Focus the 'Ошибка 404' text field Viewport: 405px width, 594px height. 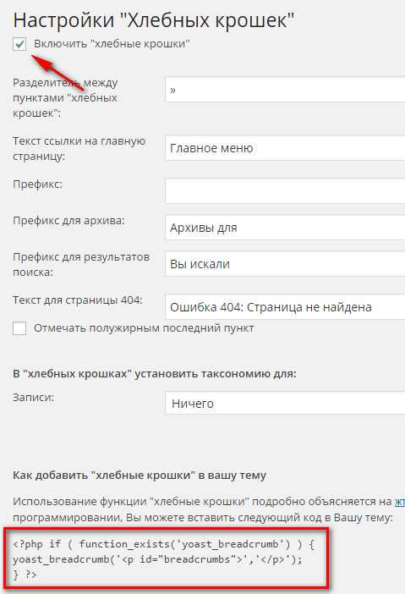click(285, 307)
